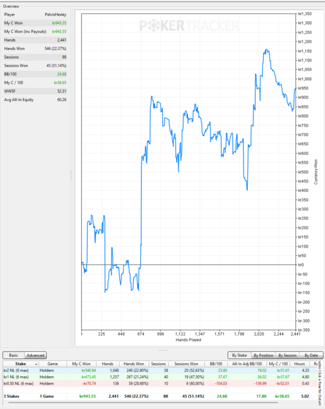Open the Stake column sort dropdown arrow

36,364
